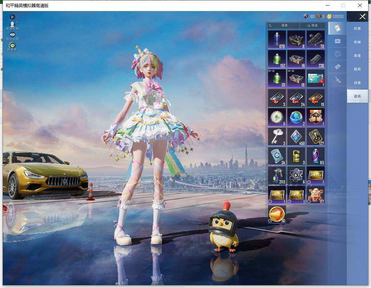Expand the top-left arrow menu button

pyautogui.click(x=12, y=17)
